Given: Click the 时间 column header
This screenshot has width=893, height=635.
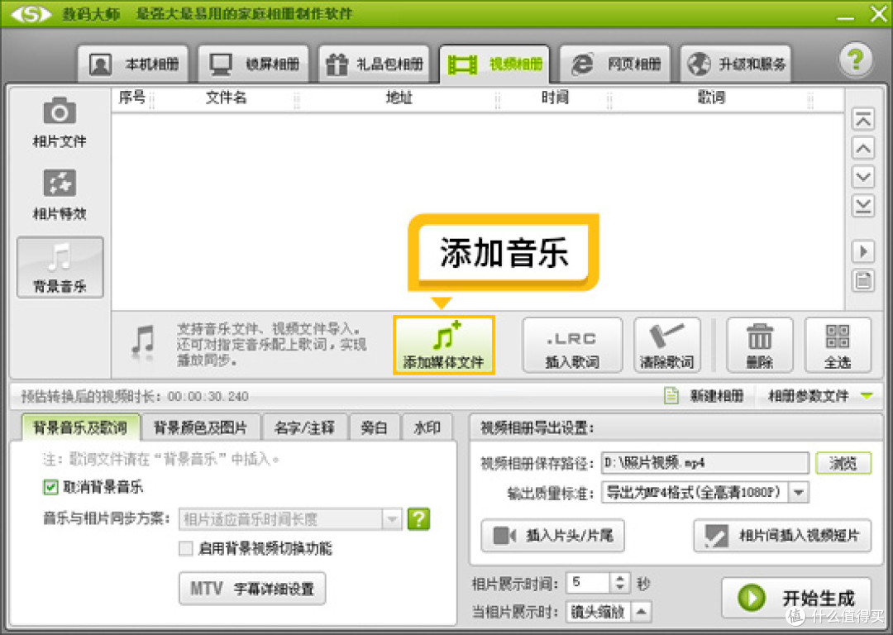Looking at the screenshot, I should coord(555,98).
